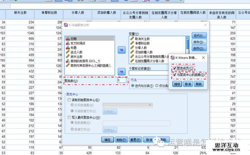250x155 pixels.
Task: Select 新关注数 in the source variable list
Action: tap(74, 56)
